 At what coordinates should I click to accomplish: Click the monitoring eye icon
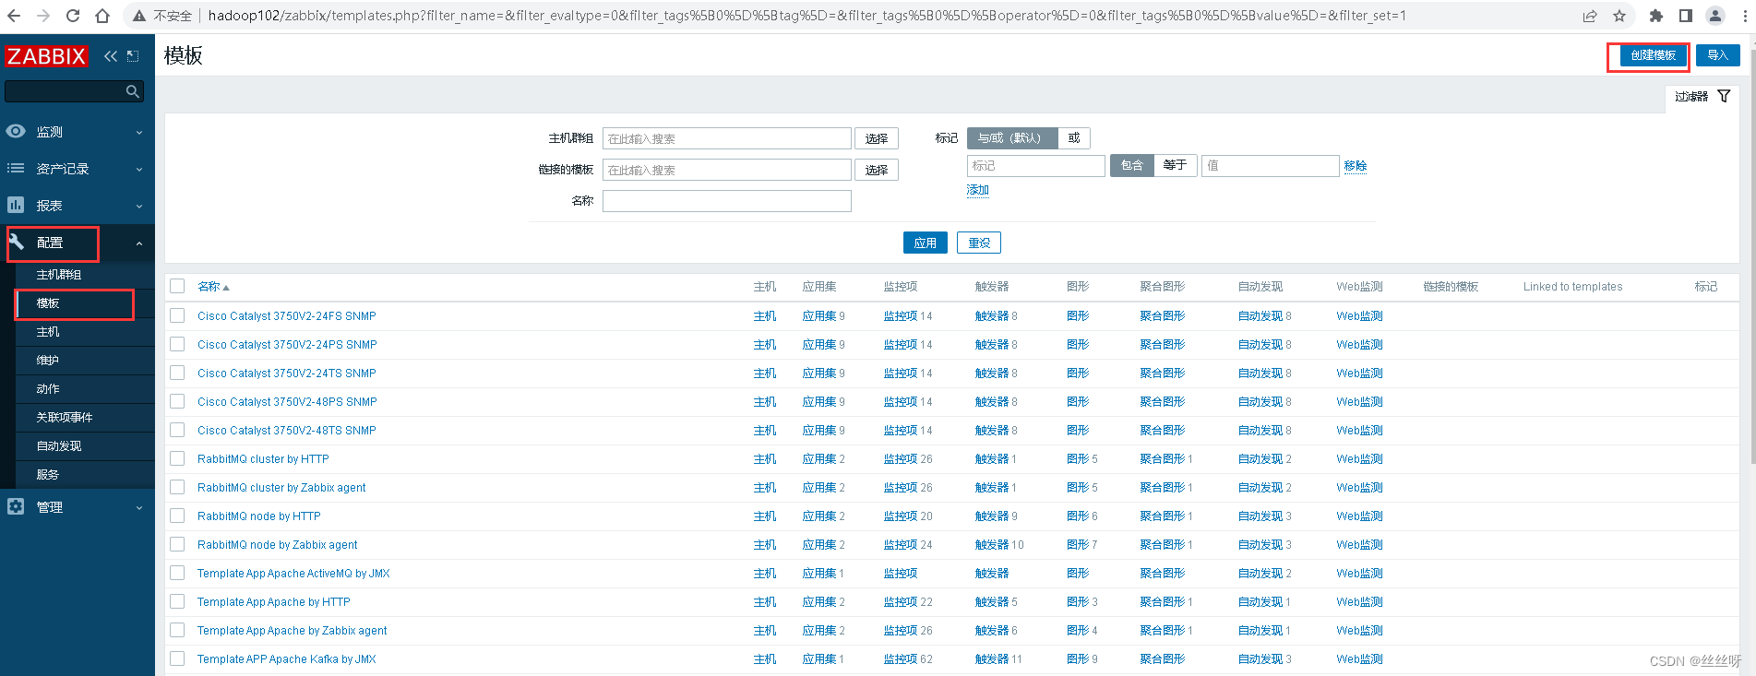point(16,131)
